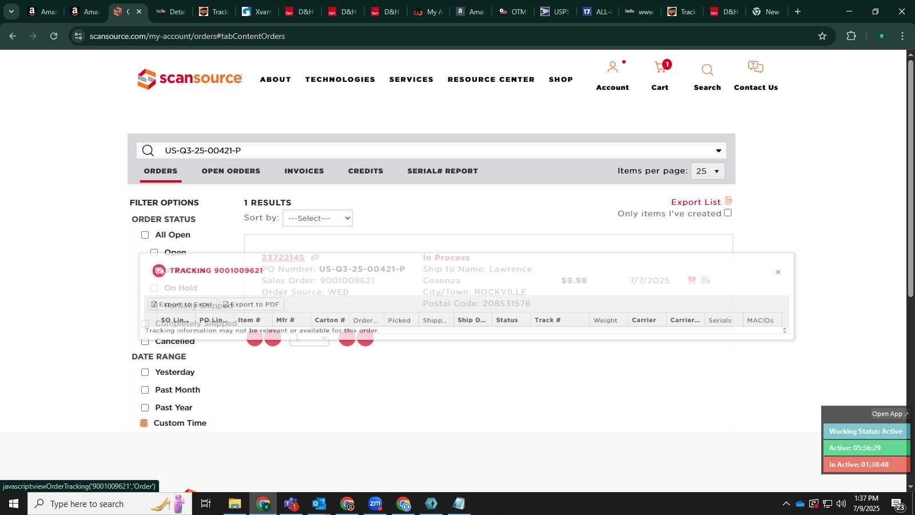Viewport: 915px width, 515px height.
Task: Tick the Yesterday date range checkbox
Action: point(145,372)
